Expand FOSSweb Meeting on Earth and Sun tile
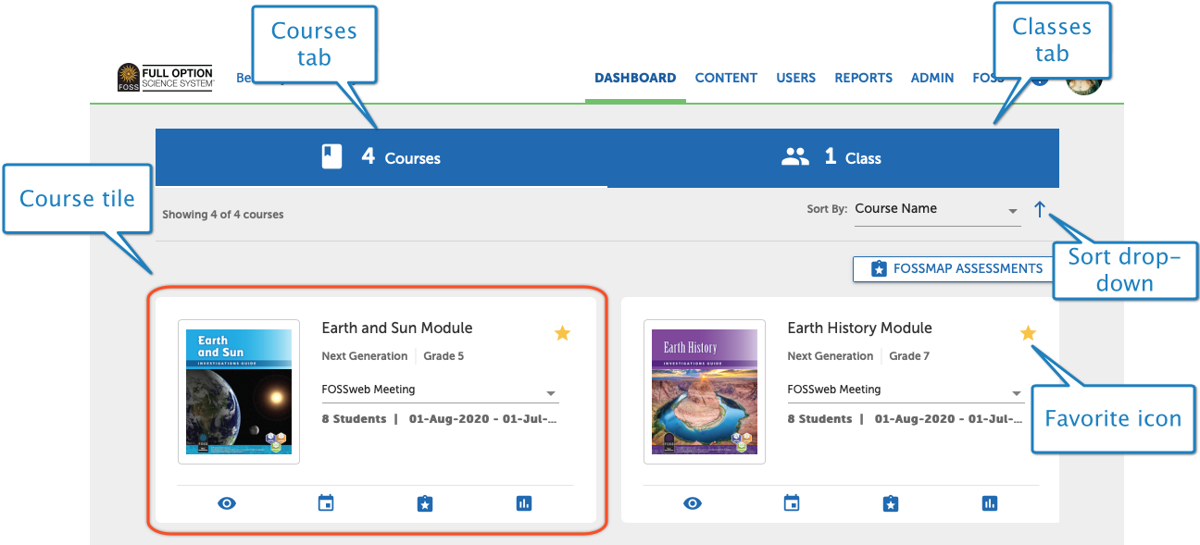Viewport: 1200px width, 545px height. pos(551,392)
